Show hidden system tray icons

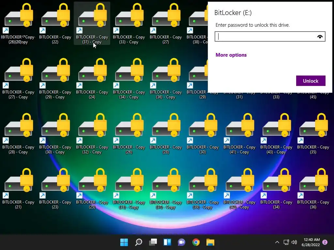click(277, 242)
